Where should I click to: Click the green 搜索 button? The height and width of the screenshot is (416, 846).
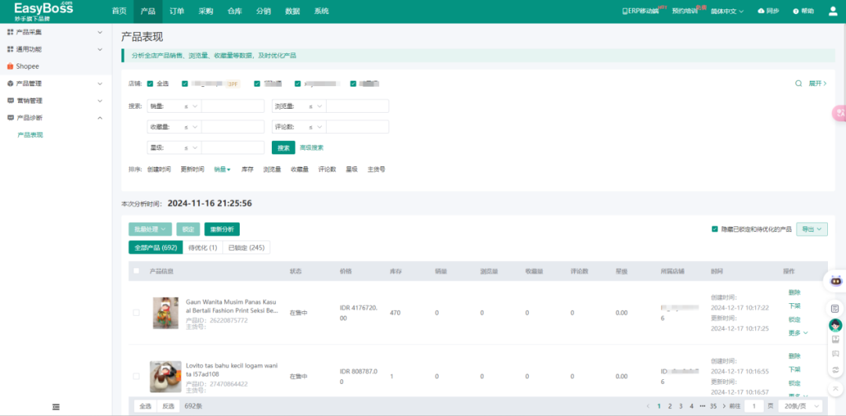coord(284,148)
